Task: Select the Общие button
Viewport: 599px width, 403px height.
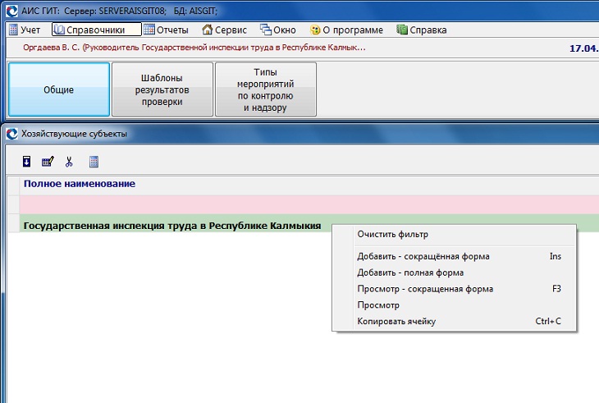Action: tap(59, 89)
